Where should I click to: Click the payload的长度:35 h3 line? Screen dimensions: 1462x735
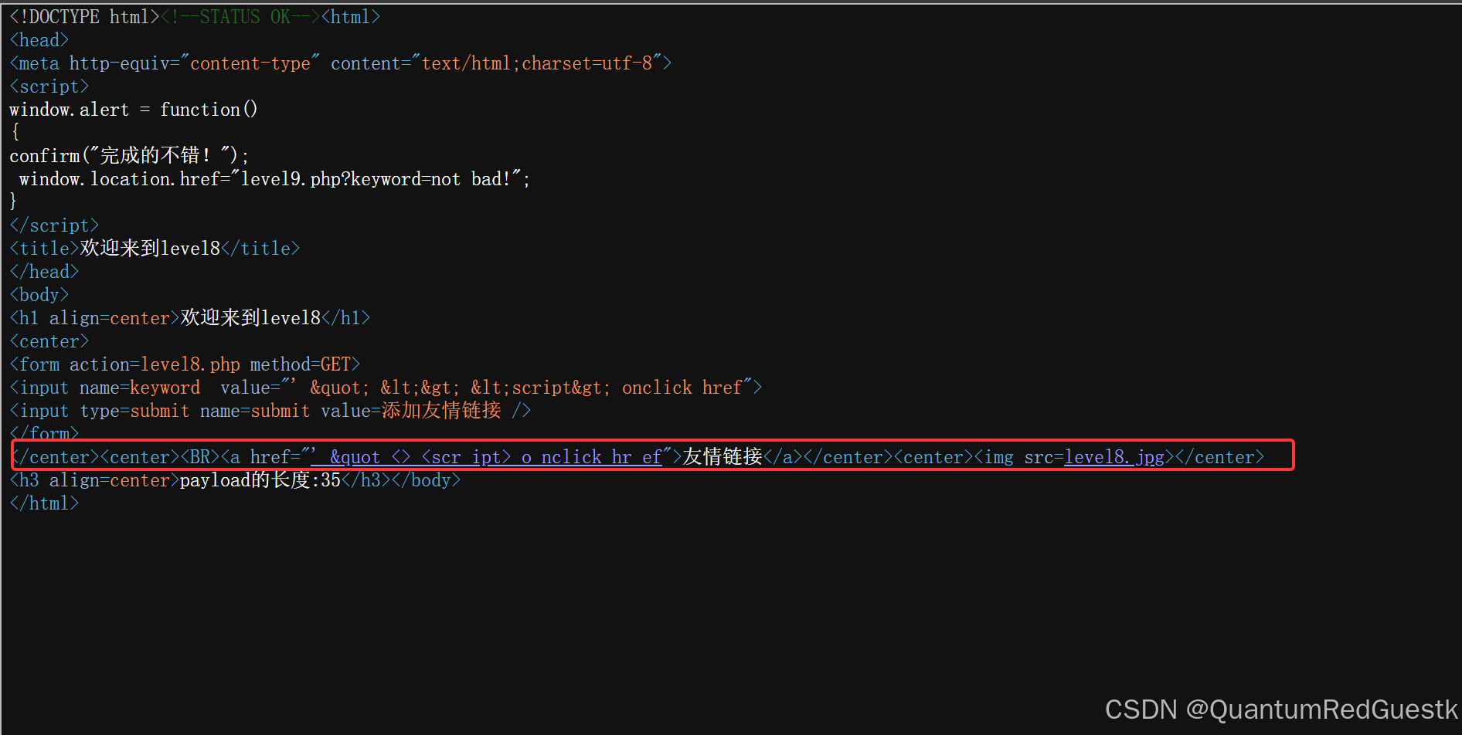pos(235,480)
